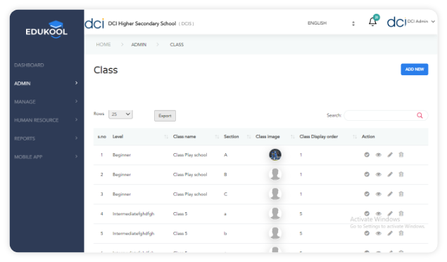Click the status check icon for row 5
This screenshot has width=447, height=262.
[367, 233]
